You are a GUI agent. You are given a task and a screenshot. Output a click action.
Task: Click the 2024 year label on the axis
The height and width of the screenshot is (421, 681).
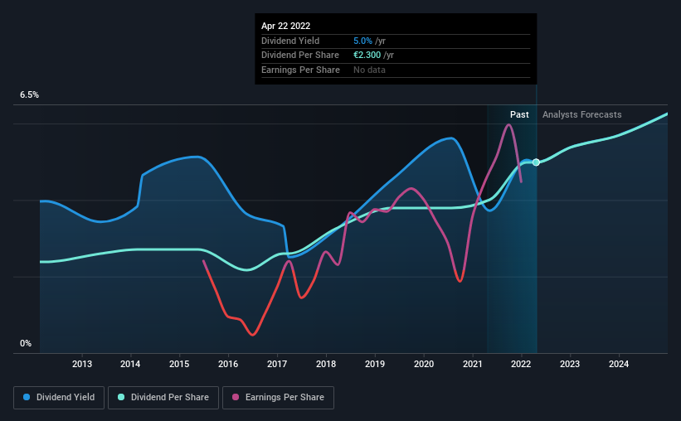tap(619, 364)
